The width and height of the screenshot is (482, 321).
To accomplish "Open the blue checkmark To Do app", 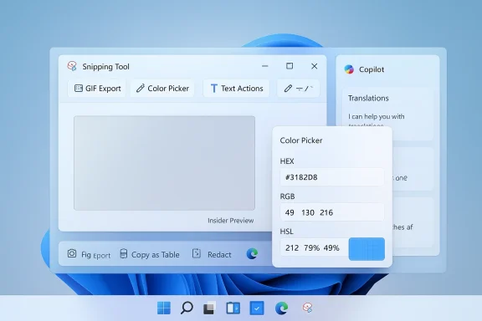I will (x=257, y=308).
